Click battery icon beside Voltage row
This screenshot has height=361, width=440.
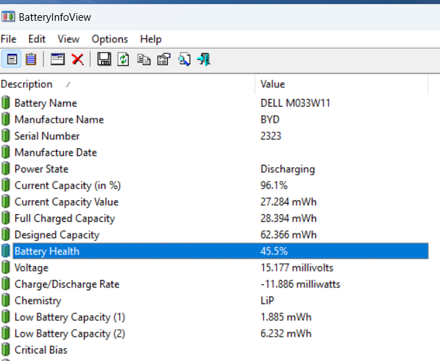tap(6, 267)
